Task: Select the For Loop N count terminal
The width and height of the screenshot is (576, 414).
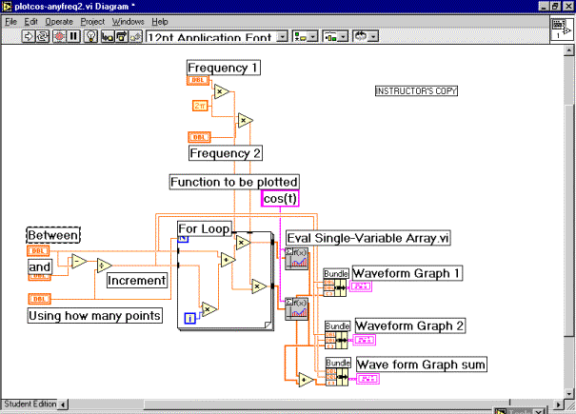Action: pyautogui.click(x=183, y=240)
